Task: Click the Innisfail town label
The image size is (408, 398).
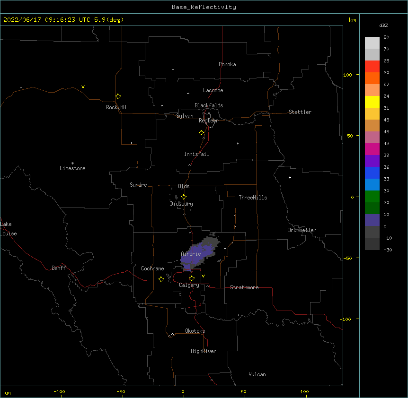Action: click(196, 154)
